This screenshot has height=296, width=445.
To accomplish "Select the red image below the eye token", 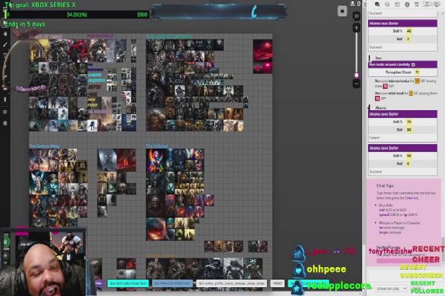I will [x=263, y=67].
